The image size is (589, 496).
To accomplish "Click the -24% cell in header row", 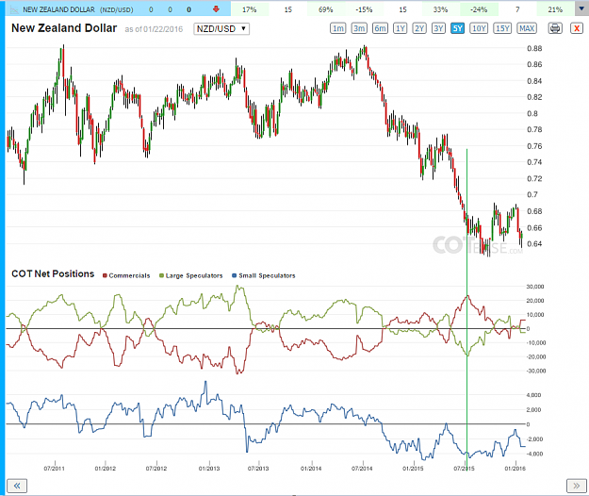I will pyautogui.click(x=479, y=9).
